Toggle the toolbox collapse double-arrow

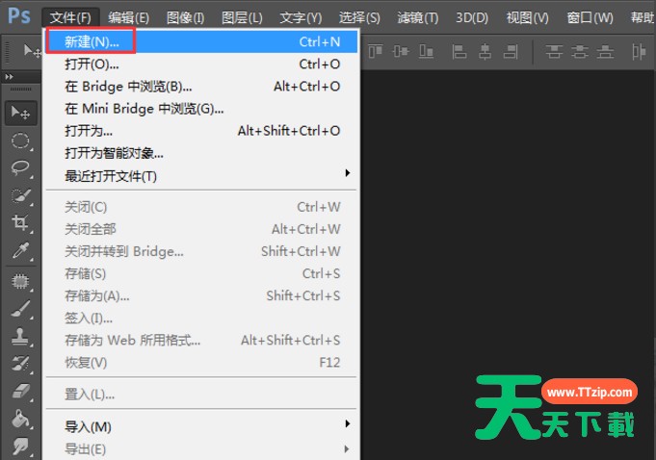pos(10,77)
